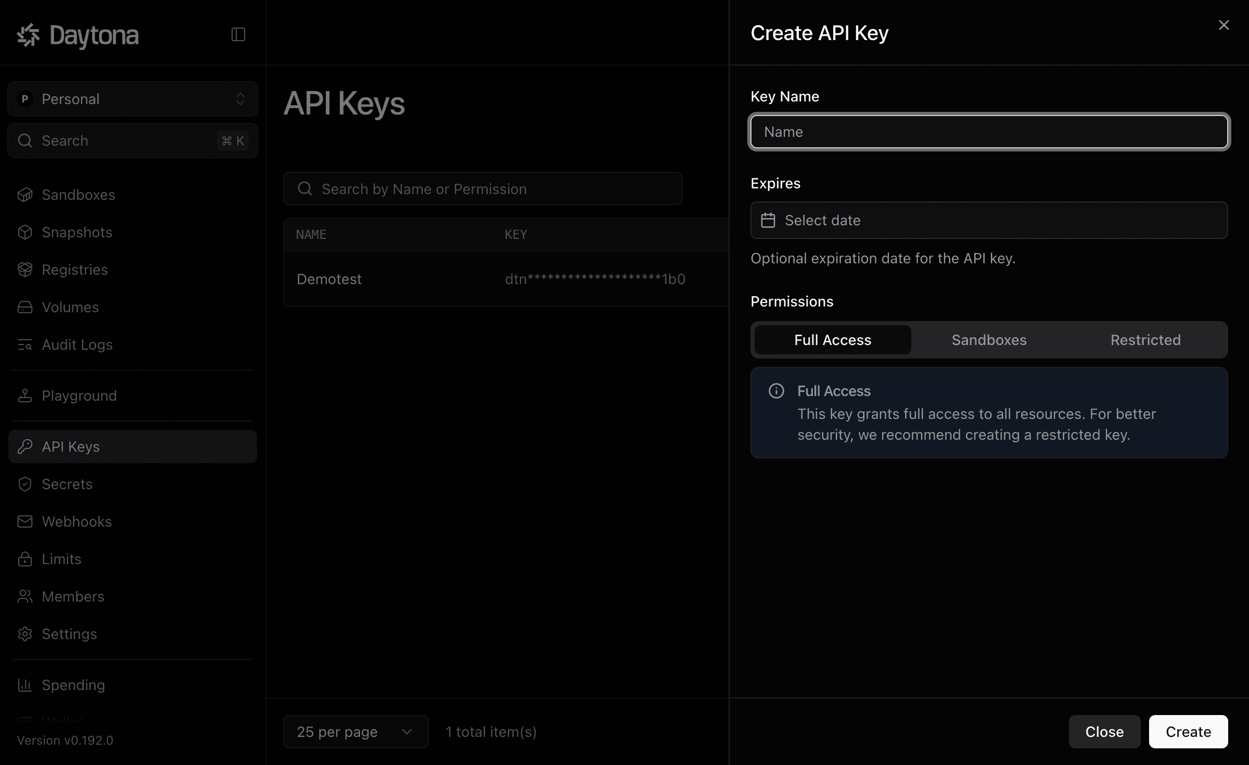
Task: Click the Settings gear icon
Action: tap(25, 634)
